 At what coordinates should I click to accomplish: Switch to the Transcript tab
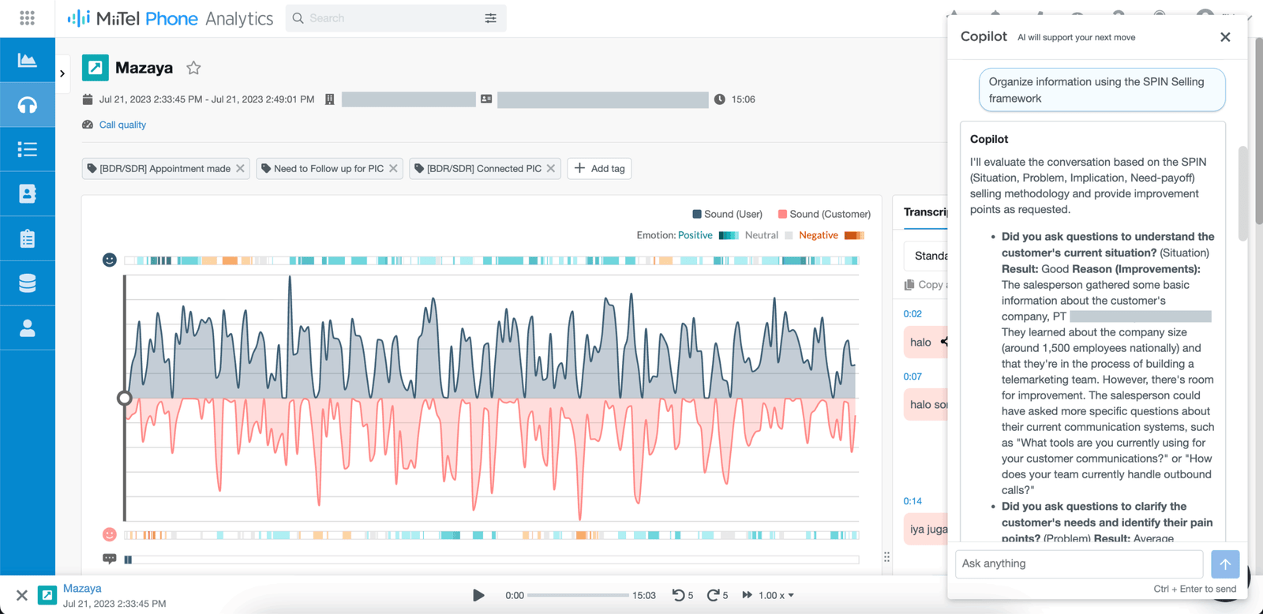[x=925, y=212]
